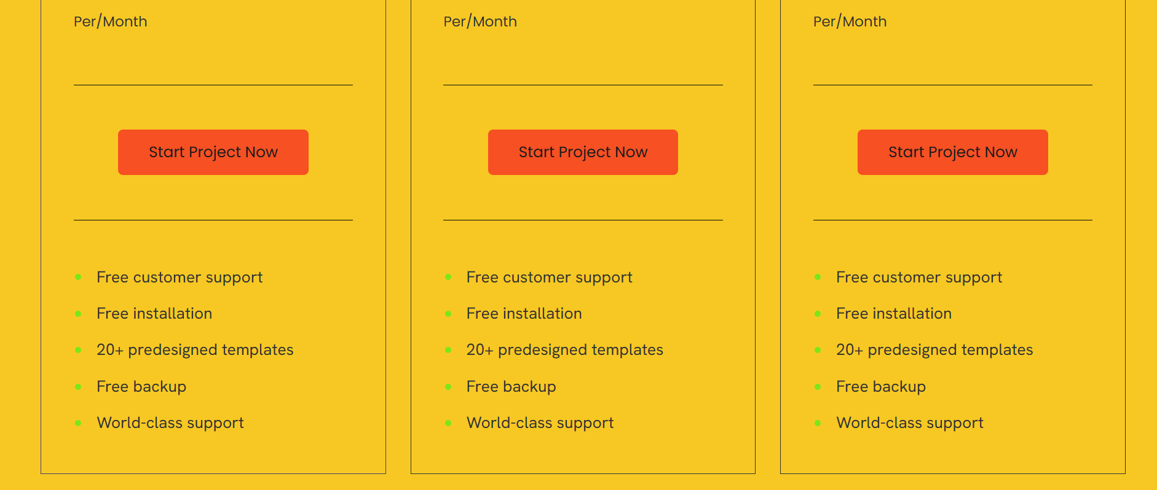The height and width of the screenshot is (490, 1157).
Task: Select green bullet beside left card's Free customer support
Action: pos(78,277)
